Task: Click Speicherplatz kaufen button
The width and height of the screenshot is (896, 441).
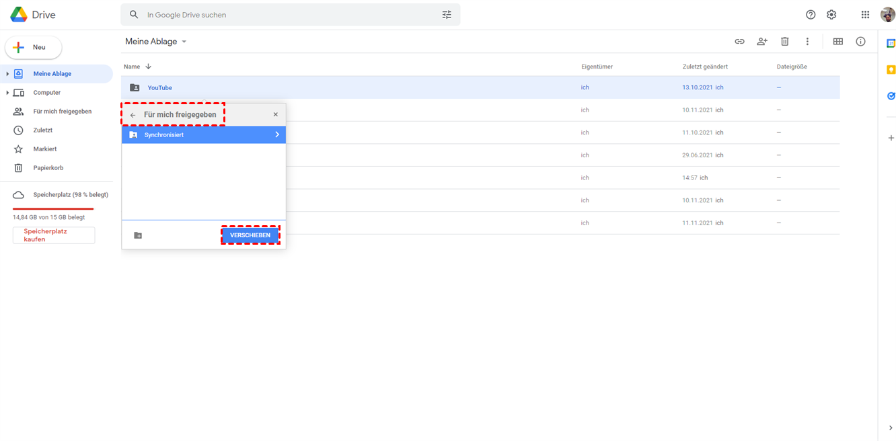Action: click(54, 235)
